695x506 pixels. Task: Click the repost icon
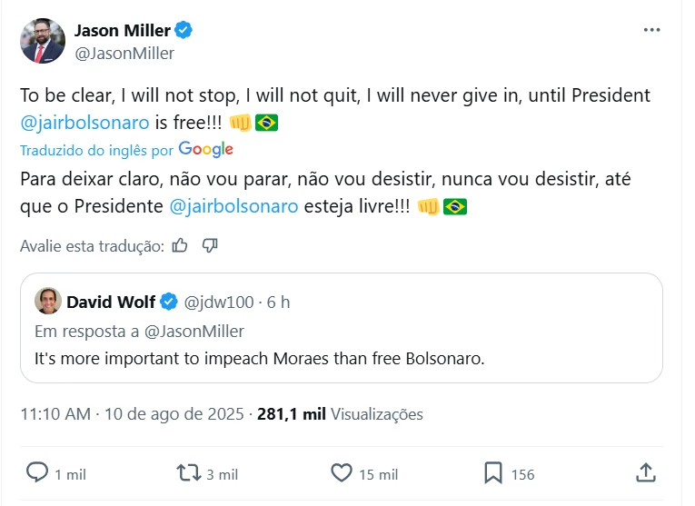coord(188,472)
